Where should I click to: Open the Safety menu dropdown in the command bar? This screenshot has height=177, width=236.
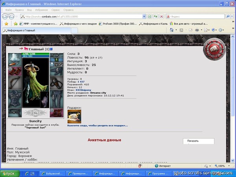tap(214, 30)
